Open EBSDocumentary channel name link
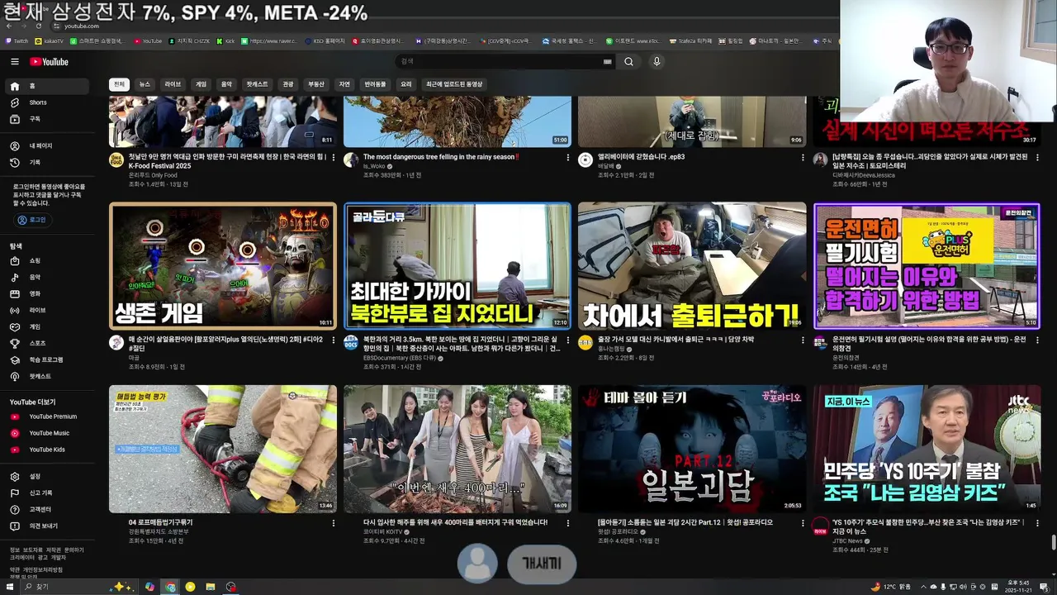Viewport: 1057px width, 595px height. click(400, 359)
